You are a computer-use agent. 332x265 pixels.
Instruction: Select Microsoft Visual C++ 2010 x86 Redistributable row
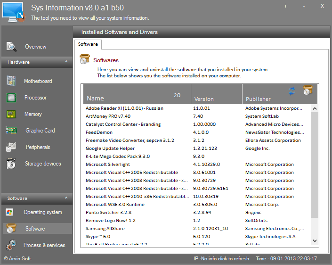tap(198, 197)
